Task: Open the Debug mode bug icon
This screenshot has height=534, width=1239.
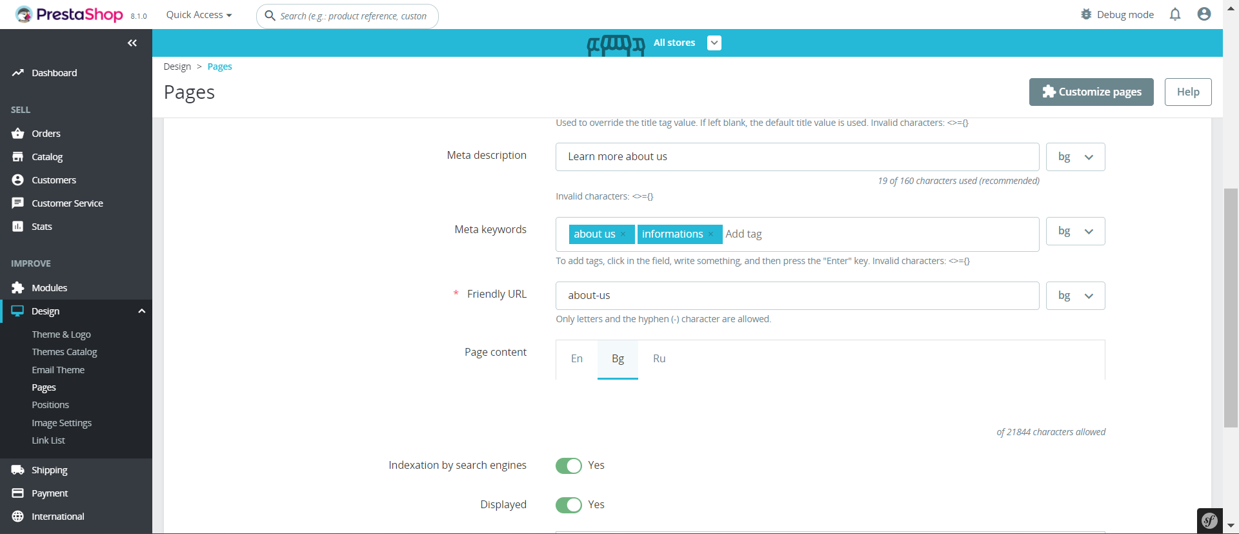Action: coord(1086,14)
